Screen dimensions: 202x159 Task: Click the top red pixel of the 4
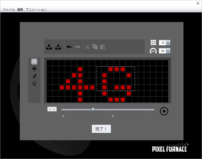point(80,69)
